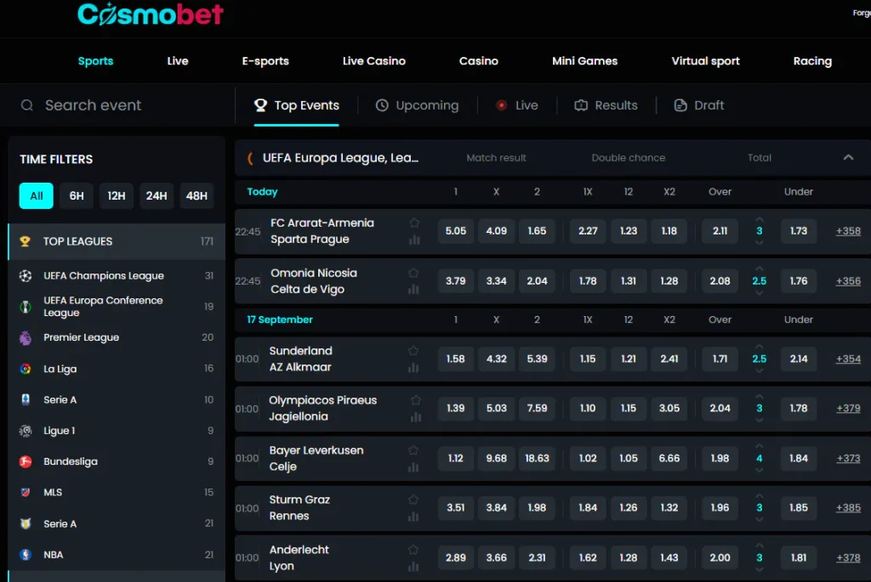
Task: Decrease total line for Omonia Nicosia match
Action: pyautogui.click(x=760, y=293)
